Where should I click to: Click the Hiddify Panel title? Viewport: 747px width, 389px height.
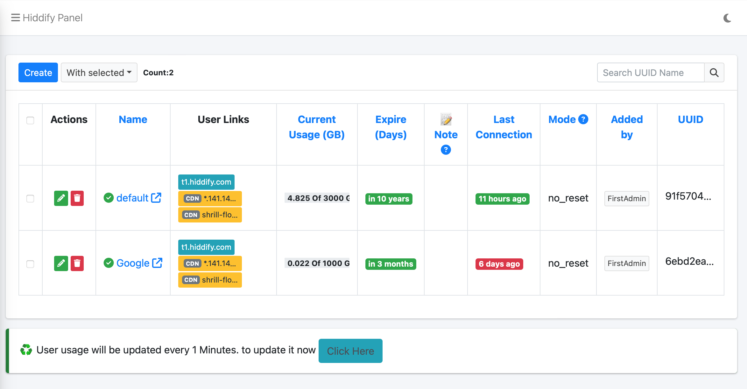tap(53, 18)
